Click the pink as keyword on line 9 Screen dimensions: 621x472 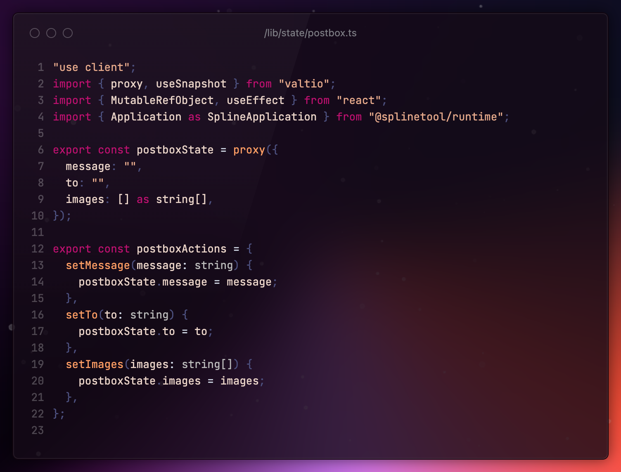point(143,199)
